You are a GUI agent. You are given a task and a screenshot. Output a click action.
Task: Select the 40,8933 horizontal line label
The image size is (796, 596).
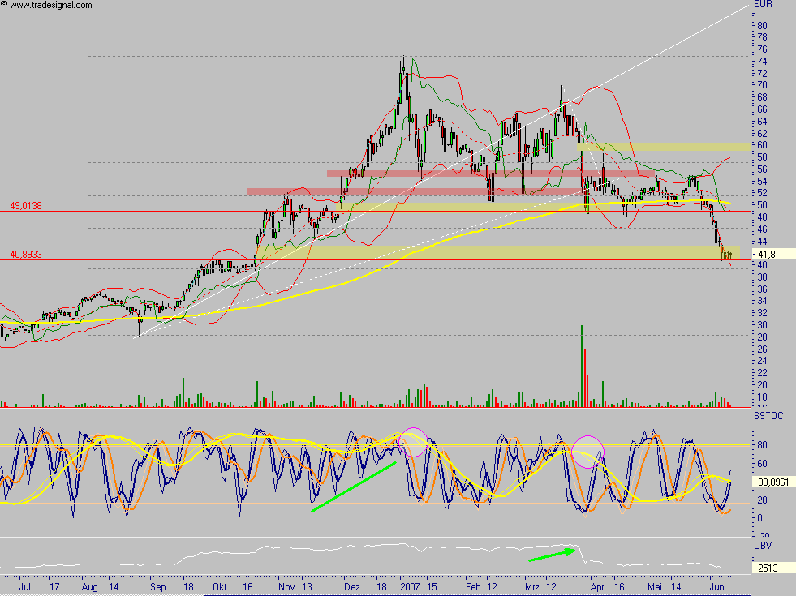(26, 254)
